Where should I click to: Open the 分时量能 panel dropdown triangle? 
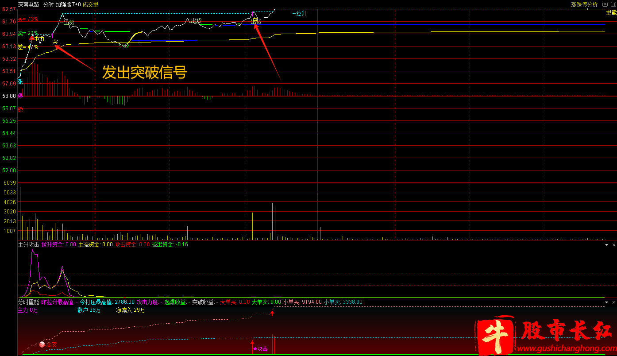pyautogui.click(x=607, y=302)
